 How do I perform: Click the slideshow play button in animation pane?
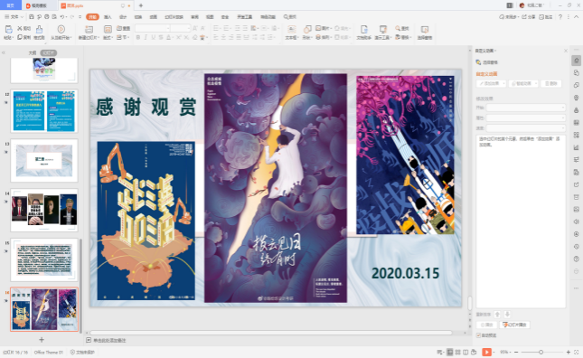click(x=515, y=325)
